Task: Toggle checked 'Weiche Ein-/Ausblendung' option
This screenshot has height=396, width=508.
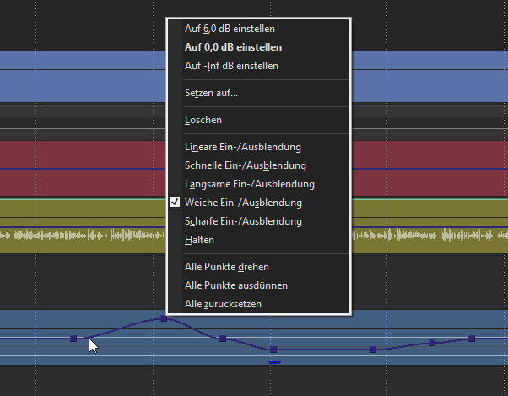Action: pyautogui.click(x=243, y=203)
